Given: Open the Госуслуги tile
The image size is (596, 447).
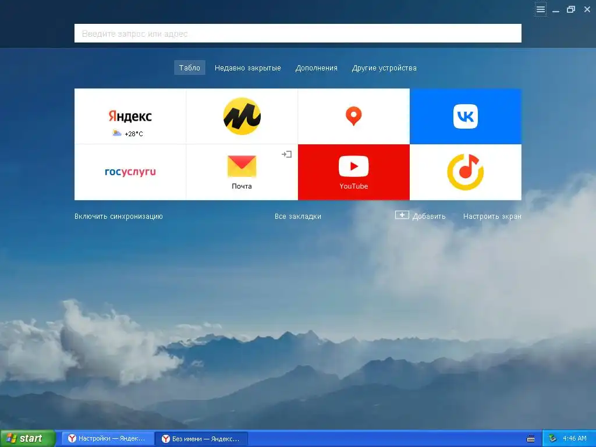Looking at the screenshot, I should [x=130, y=172].
